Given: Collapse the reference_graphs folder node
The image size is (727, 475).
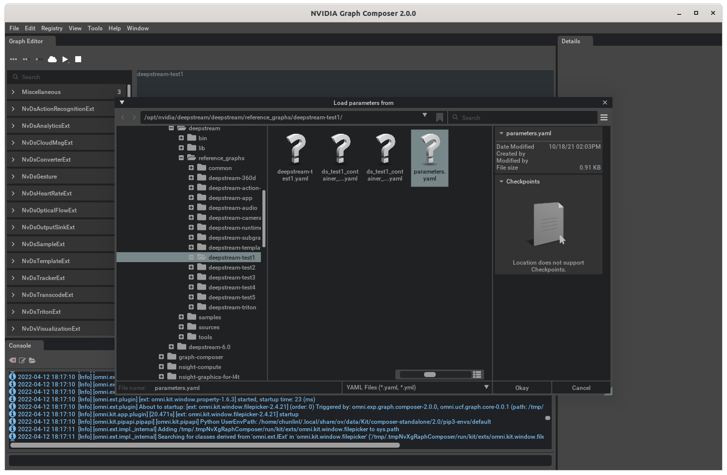Looking at the screenshot, I should [181, 158].
